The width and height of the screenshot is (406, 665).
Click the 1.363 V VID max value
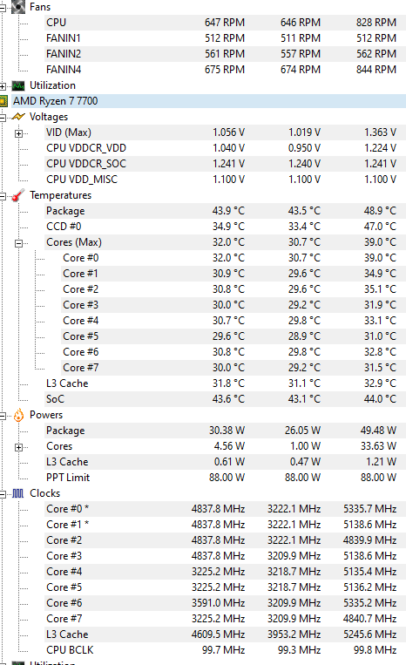[380, 132]
